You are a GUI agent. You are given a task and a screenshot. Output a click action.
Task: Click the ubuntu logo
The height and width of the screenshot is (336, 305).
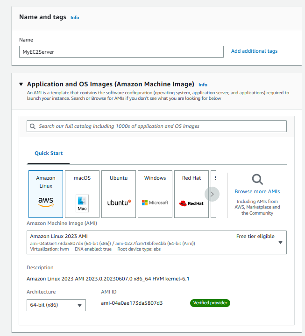[119, 203]
